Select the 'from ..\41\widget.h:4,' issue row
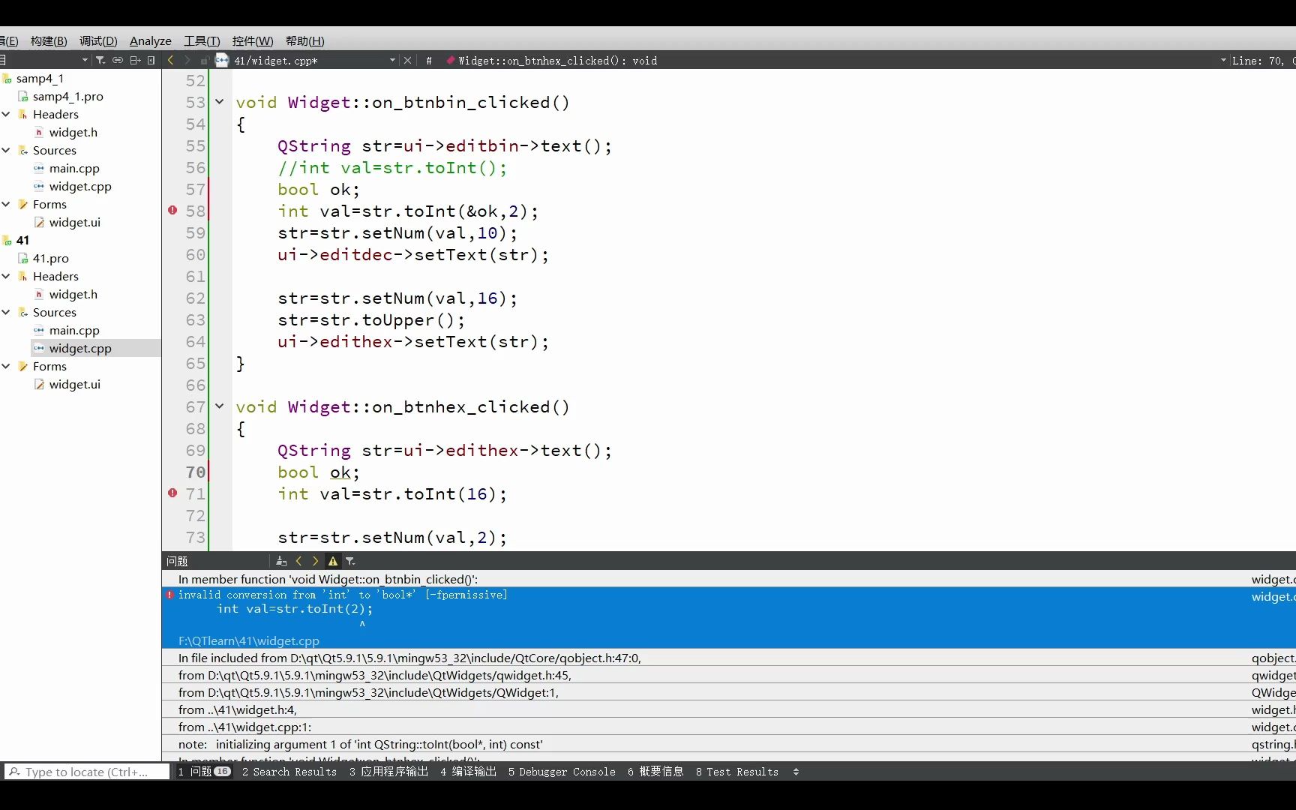 tap(729, 709)
